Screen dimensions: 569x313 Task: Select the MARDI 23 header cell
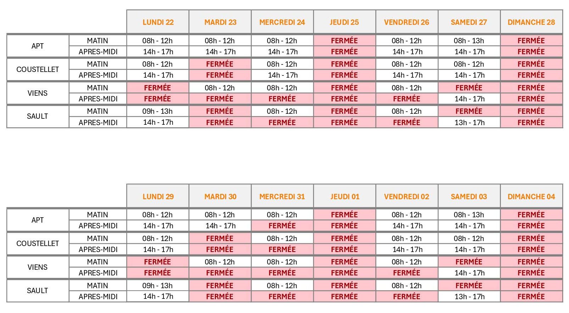(220, 22)
